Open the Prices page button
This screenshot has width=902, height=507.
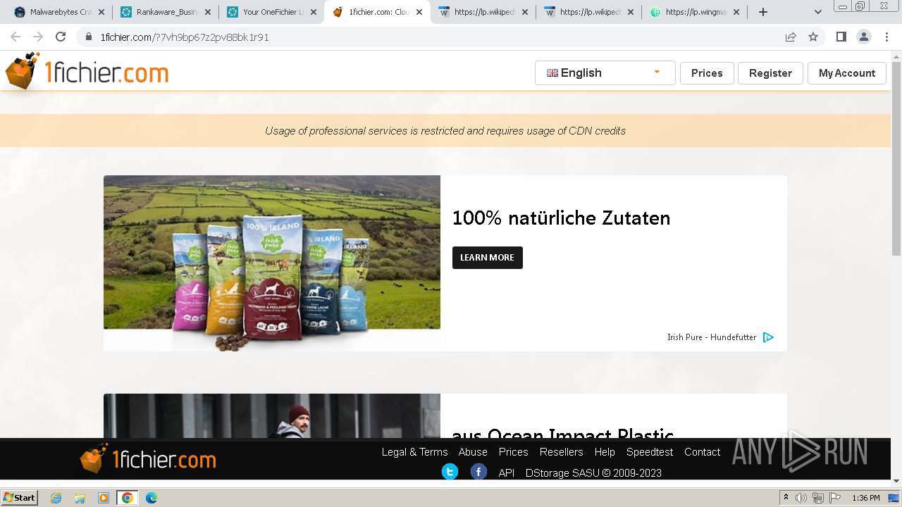(x=707, y=73)
